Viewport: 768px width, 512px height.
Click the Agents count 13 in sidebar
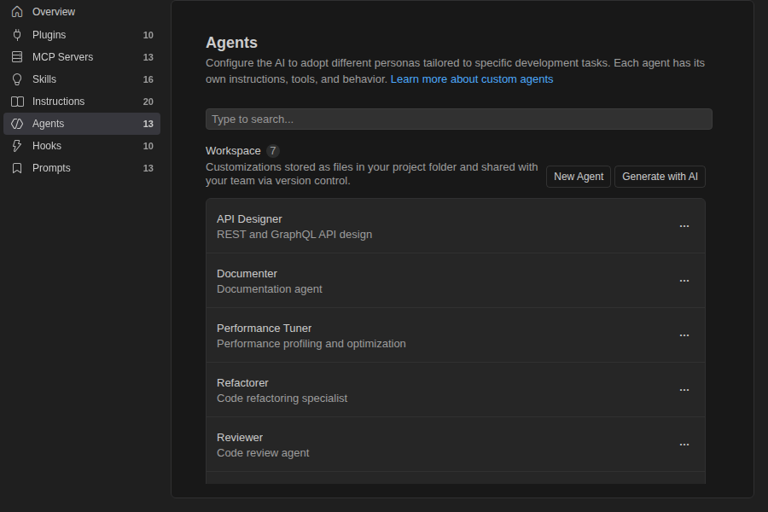pos(148,124)
